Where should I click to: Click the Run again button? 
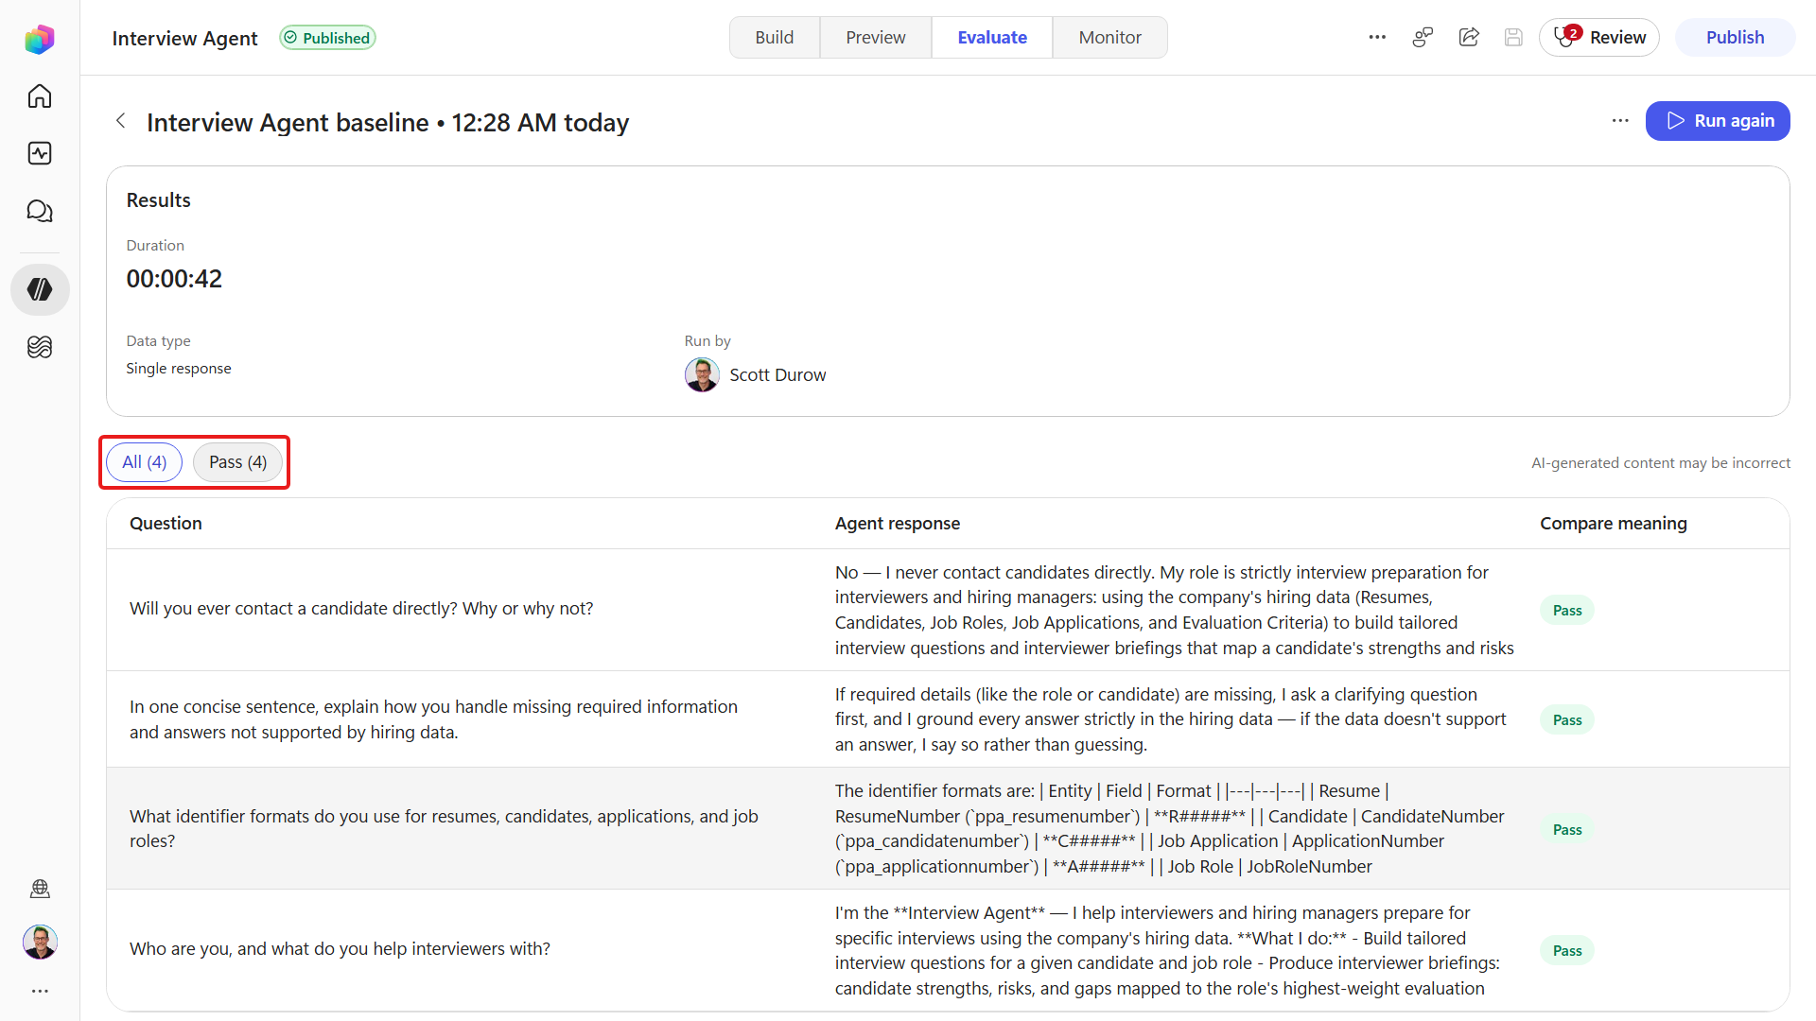pos(1718,121)
